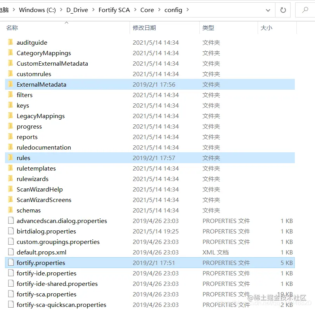This screenshot has height=310, width=315.
Task: Click the XML 文档 type cell
Action: (x=215, y=252)
